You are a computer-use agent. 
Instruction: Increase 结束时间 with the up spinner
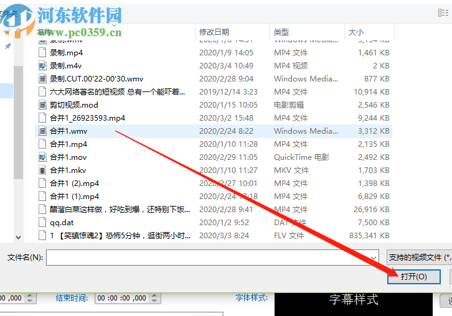coord(155,295)
